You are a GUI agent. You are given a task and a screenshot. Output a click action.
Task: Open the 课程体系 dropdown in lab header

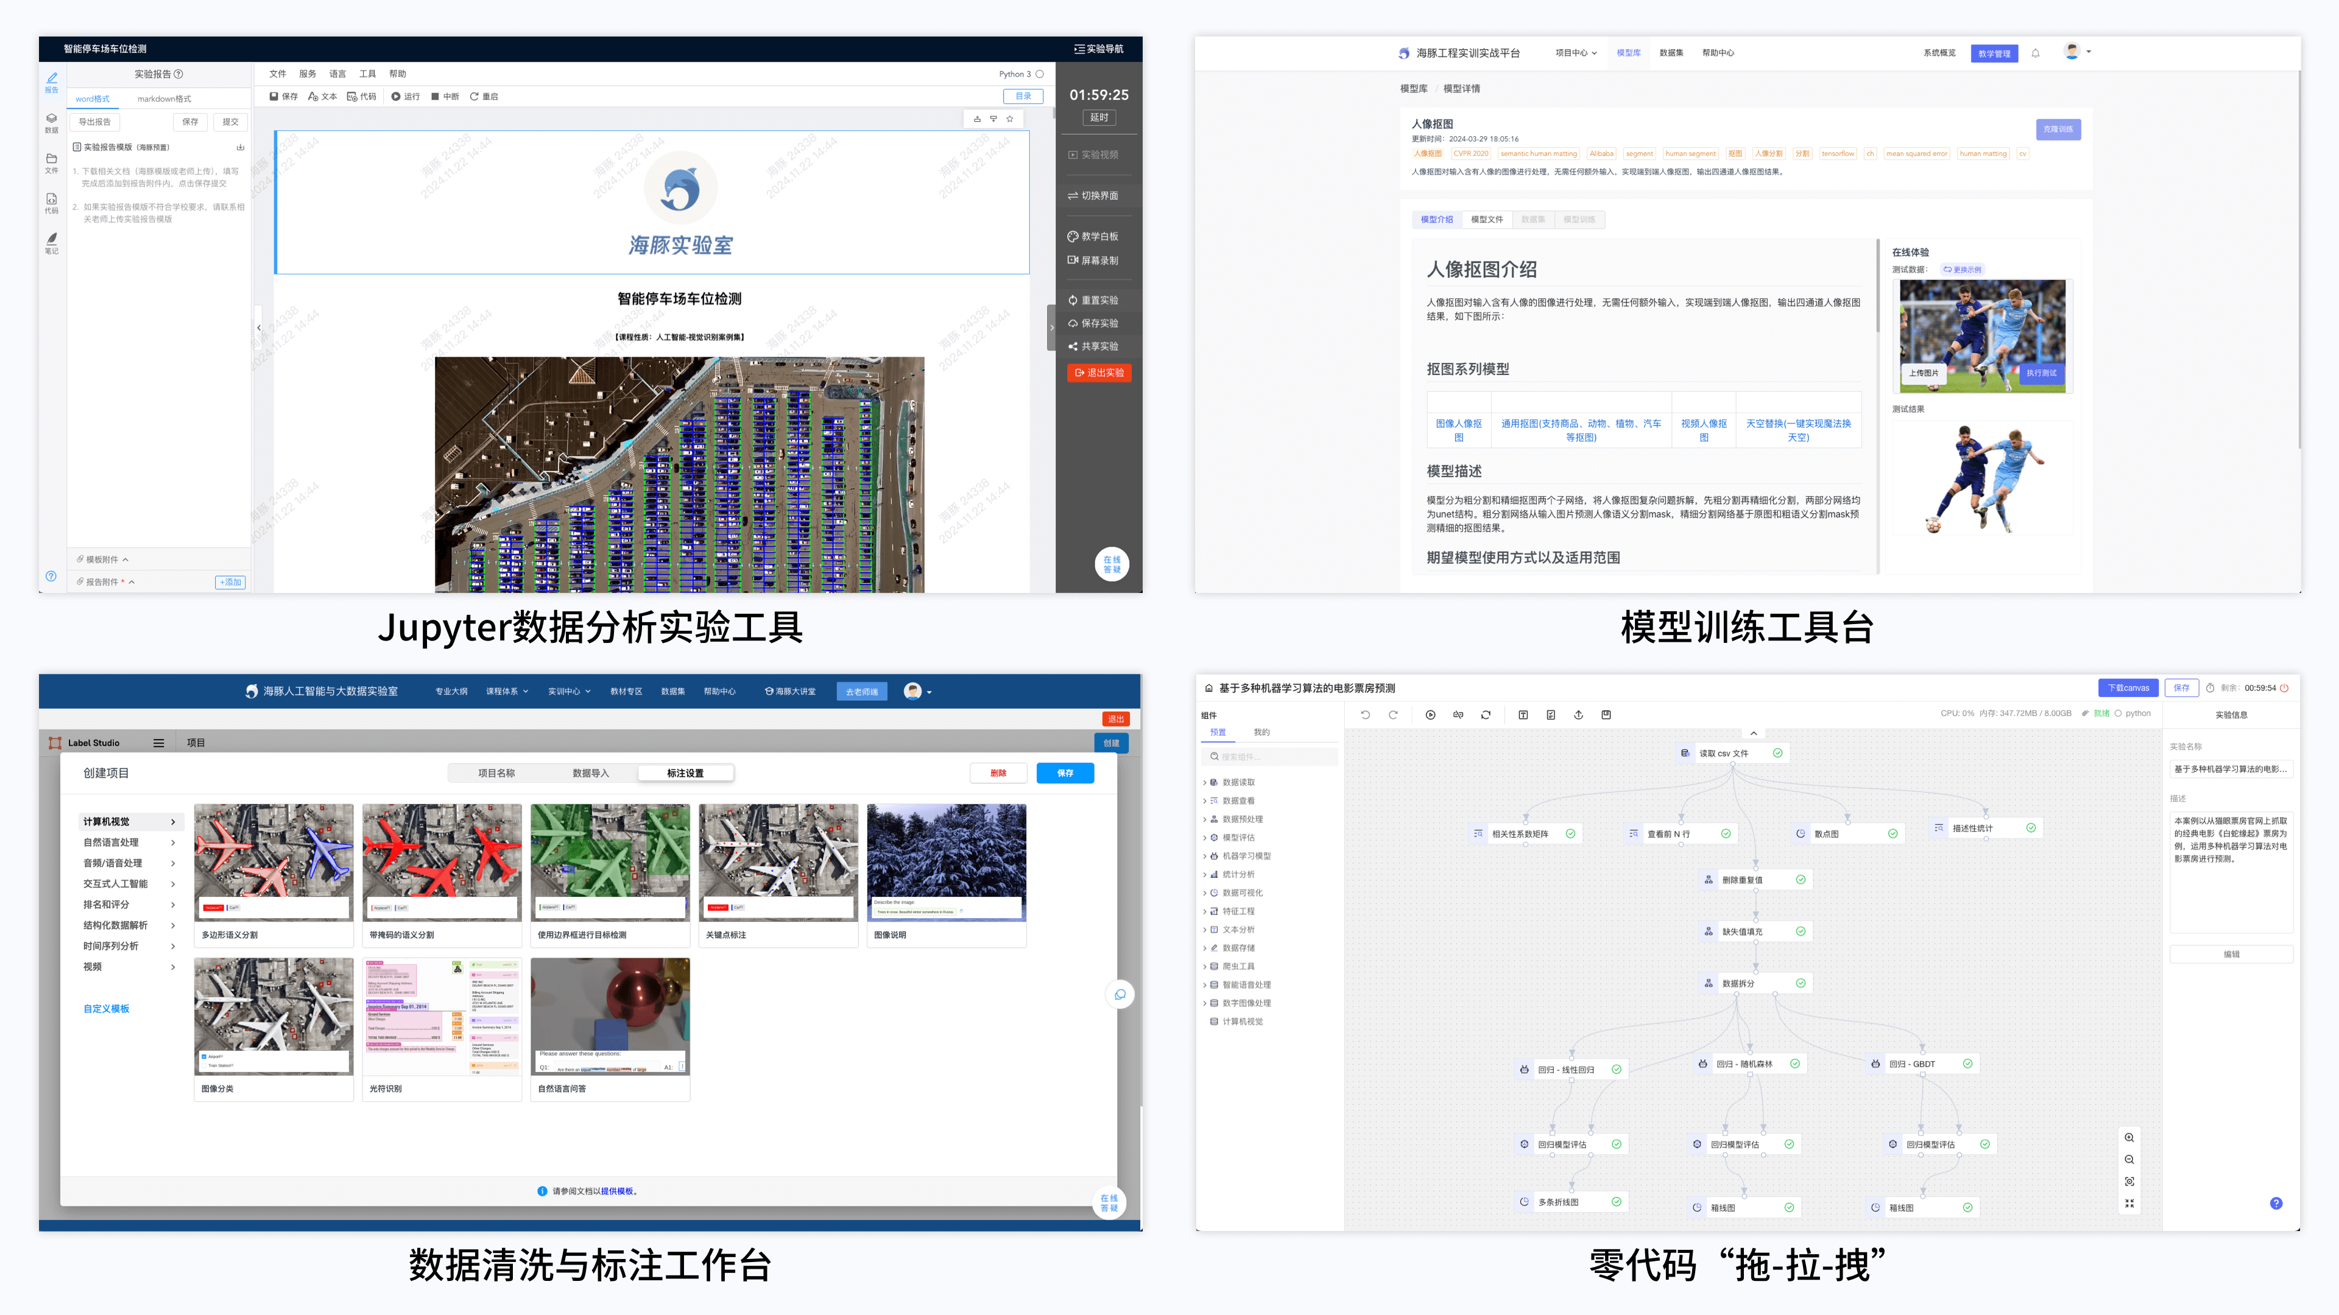pyautogui.click(x=507, y=692)
